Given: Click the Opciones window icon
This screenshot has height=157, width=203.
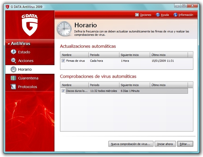Looking at the screenshot, I should pyautogui.click(x=137, y=15).
